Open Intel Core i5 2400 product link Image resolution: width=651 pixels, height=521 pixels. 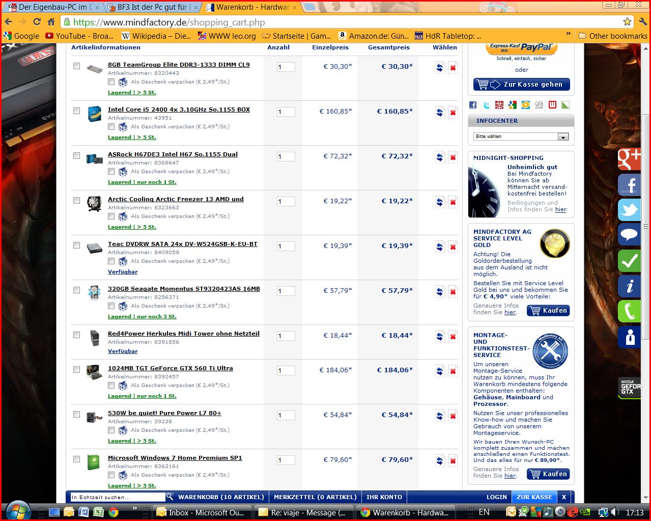click(179, 109)
